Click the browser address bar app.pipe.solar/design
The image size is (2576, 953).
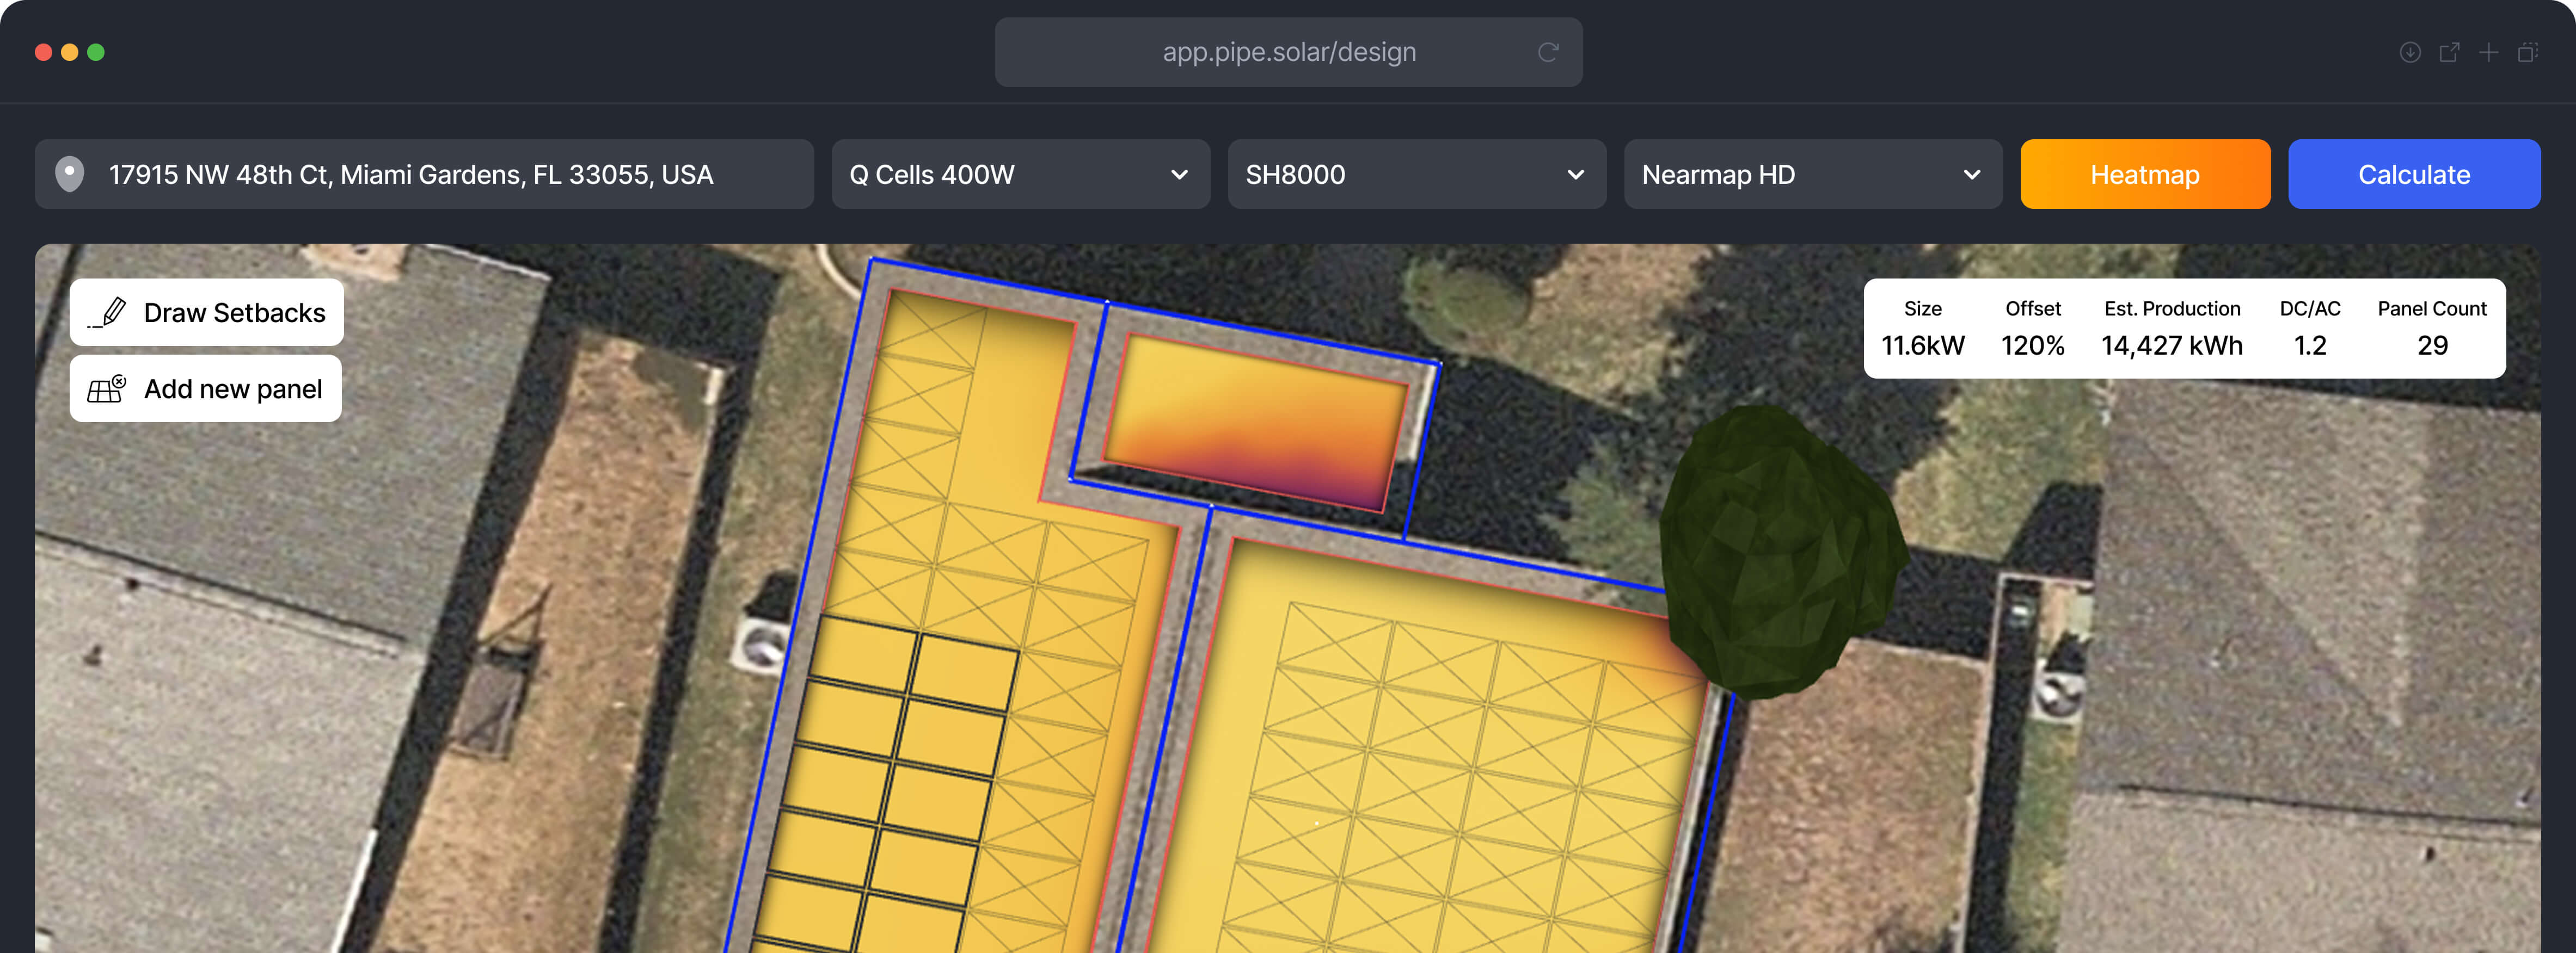(x=1288, y=52)
